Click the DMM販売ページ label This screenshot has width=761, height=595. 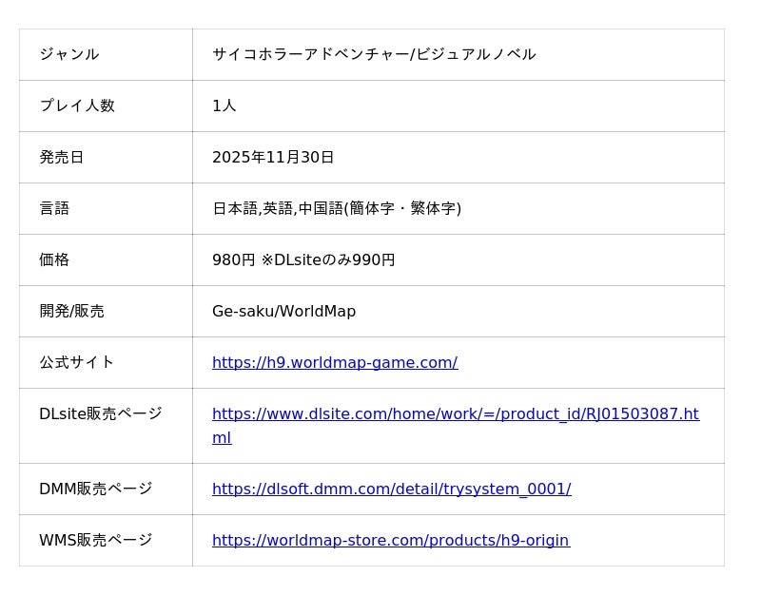pos(95,489)
